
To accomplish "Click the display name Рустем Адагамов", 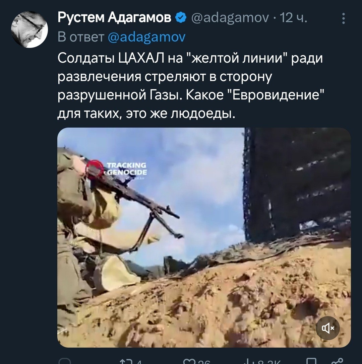I will (114, 18).
